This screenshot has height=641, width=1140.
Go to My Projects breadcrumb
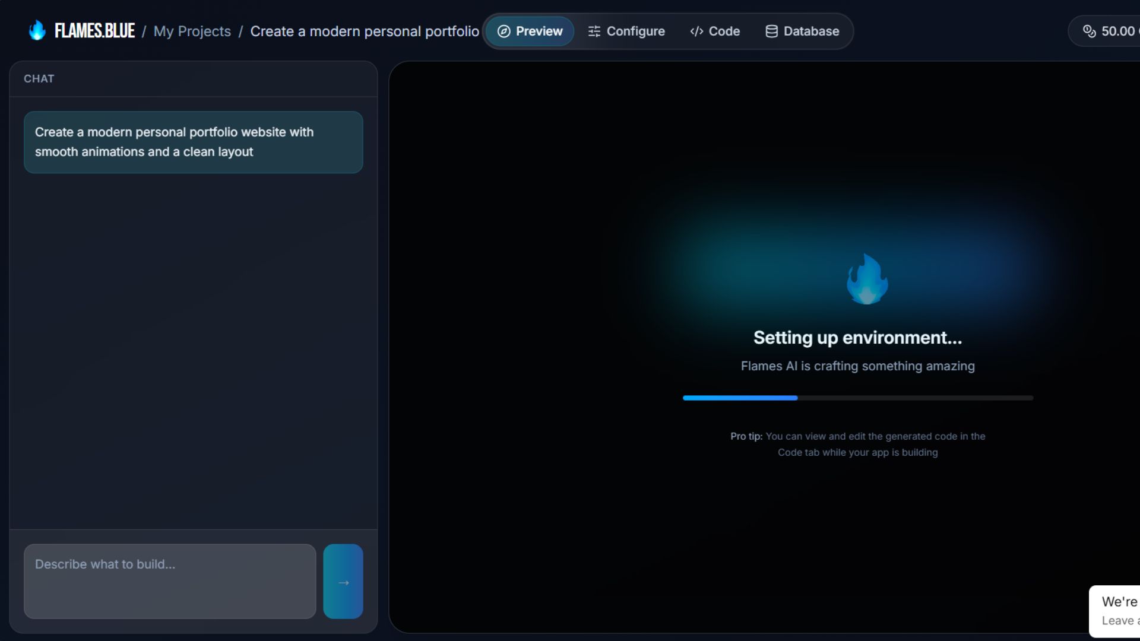point(192,31)
